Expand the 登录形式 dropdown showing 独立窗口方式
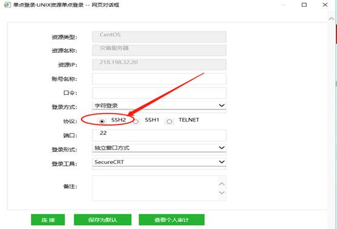Screen dimensions: 337x229 click(x=159, y=148)
